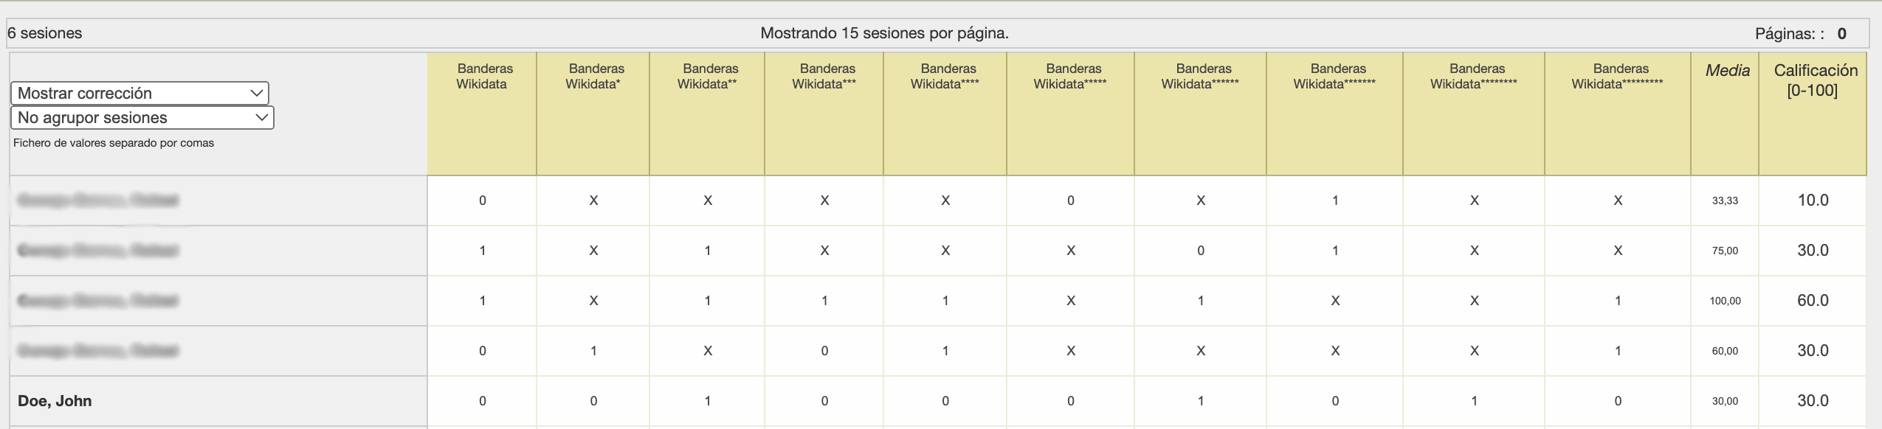Click the 6 sesiones count label
Image resolution: width=1882 pixels, height=429 pixels.
pyautogui.click(x=45, y=33)
